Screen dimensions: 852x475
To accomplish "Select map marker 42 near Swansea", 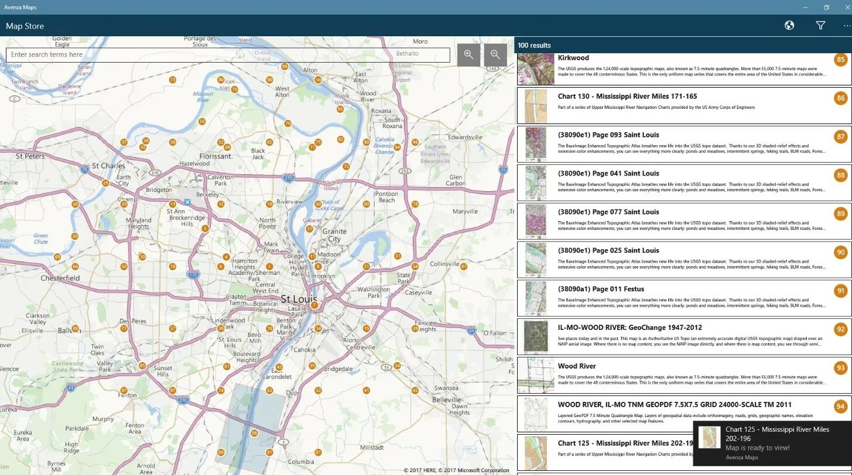I will pos(415,390).
